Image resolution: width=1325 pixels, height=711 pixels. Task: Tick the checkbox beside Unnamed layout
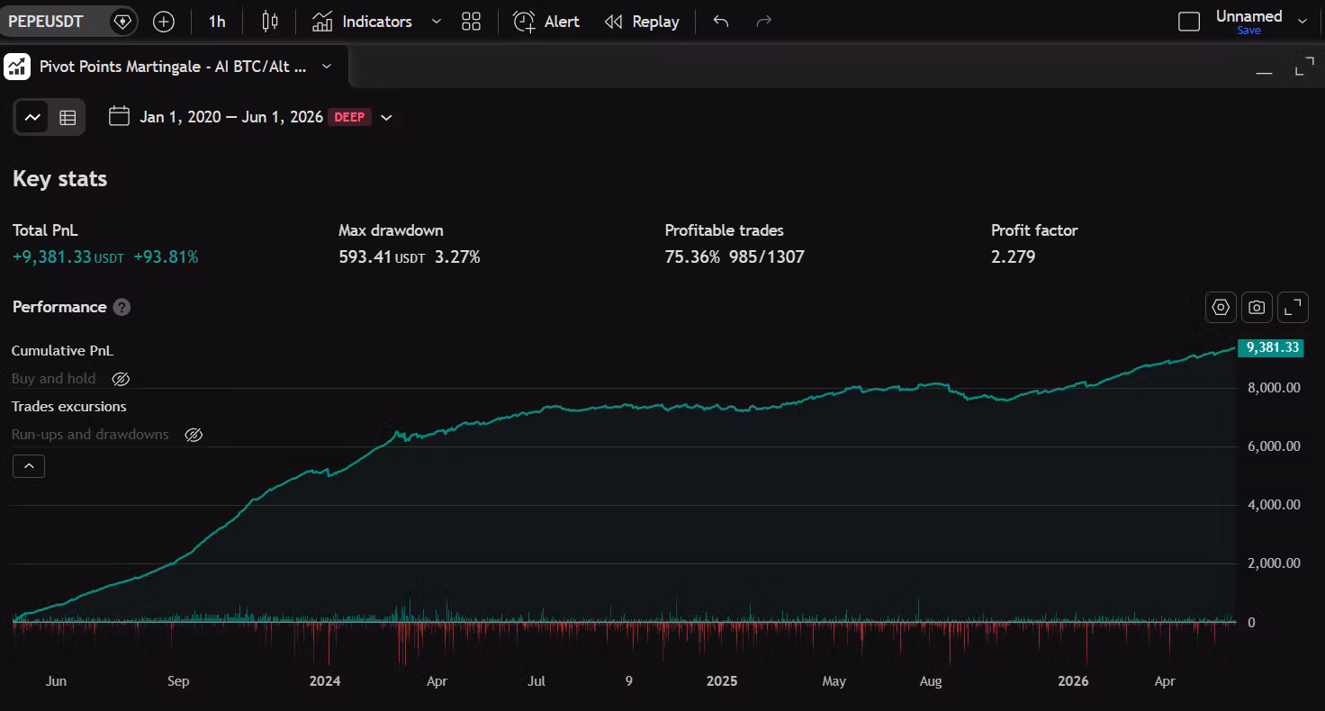tap(1189, 22)
